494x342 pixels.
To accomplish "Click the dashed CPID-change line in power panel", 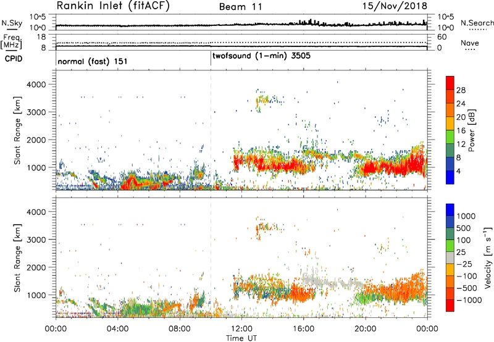I will pos(211,130).
